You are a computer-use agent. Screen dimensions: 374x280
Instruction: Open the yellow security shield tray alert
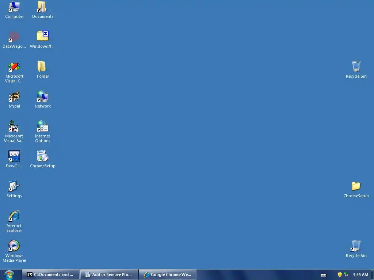pyautogui.click(x=340, y=275)
